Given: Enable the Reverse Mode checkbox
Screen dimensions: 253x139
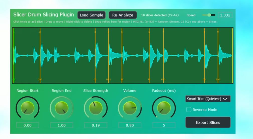Looking at the screenshot, I should pos(189,110).
